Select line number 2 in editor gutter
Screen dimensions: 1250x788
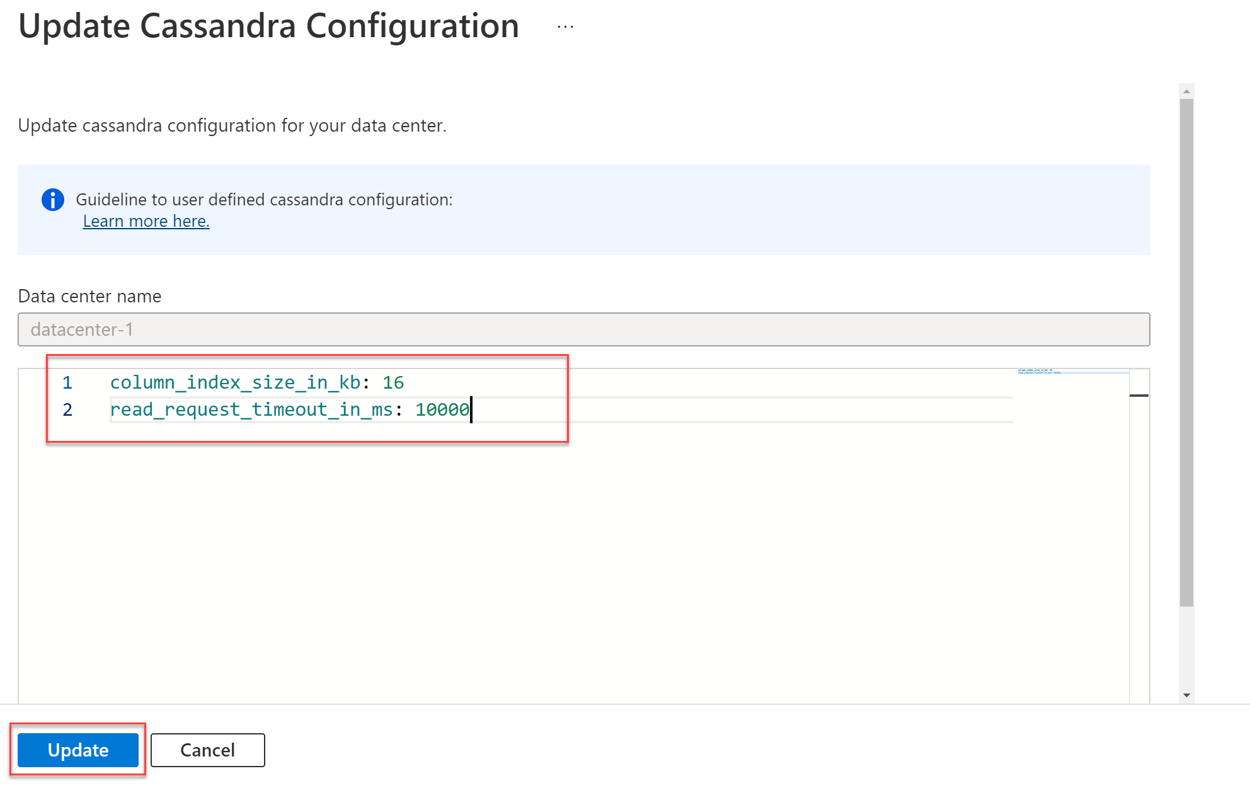pyautogui.click(x=67, y=409)
